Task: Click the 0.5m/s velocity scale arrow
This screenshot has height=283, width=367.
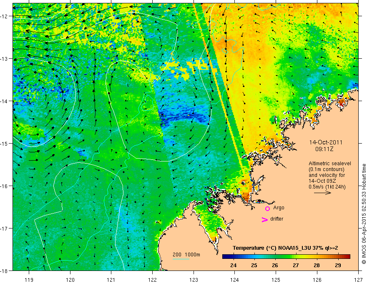Action: pyautogui.click(x=322, y=193)
